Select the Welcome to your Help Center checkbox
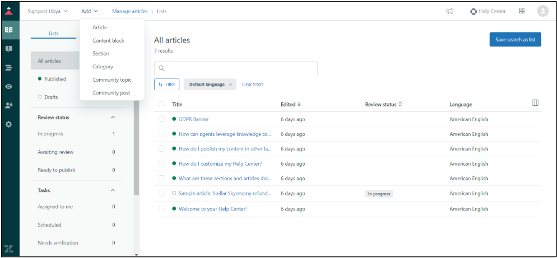Screen dimensions: 557x258 click(x=161, y=209)
